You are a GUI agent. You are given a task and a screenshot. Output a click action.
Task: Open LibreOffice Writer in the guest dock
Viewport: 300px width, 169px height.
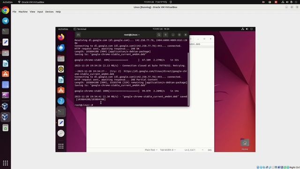pos(61,80)
